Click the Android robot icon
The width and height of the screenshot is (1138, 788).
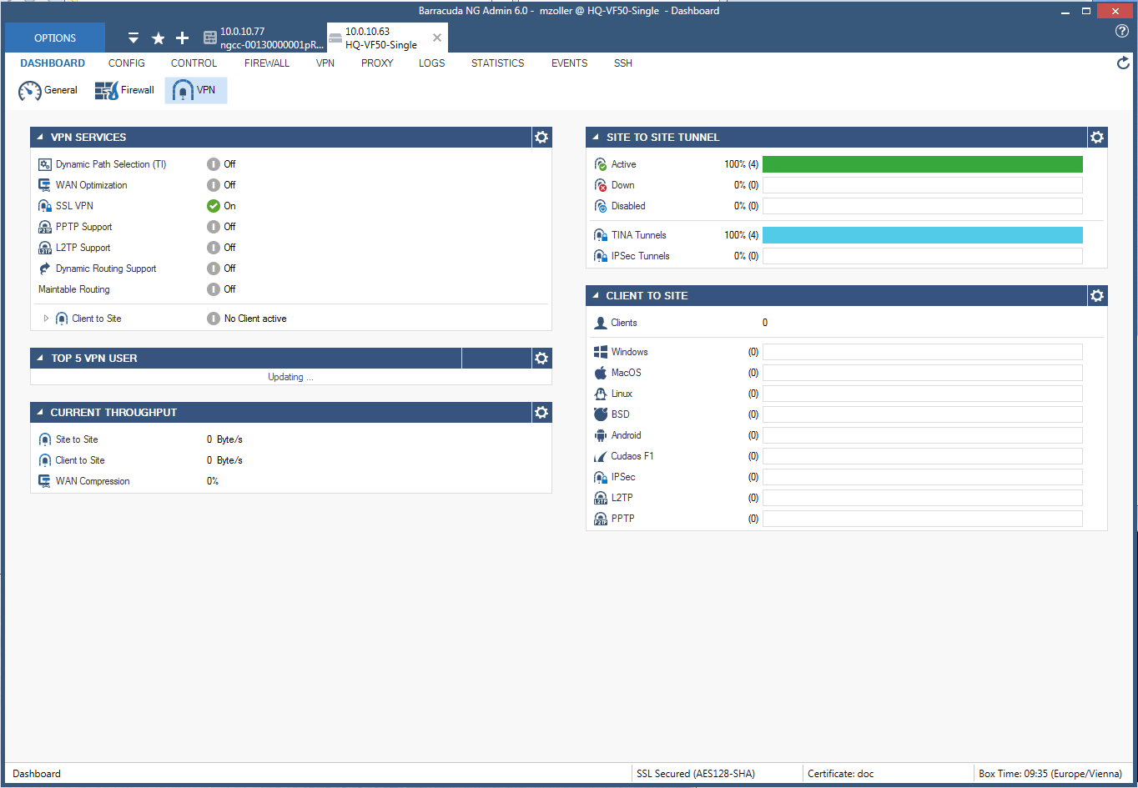[x=601, y=435]
